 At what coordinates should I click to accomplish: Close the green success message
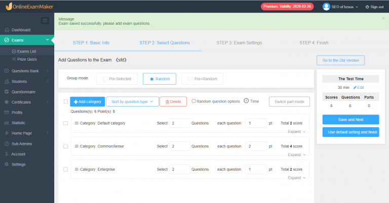(x=383, y=18)
